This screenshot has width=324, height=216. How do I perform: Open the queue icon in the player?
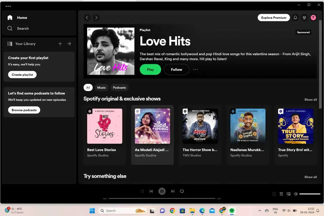tap(281, 194)
